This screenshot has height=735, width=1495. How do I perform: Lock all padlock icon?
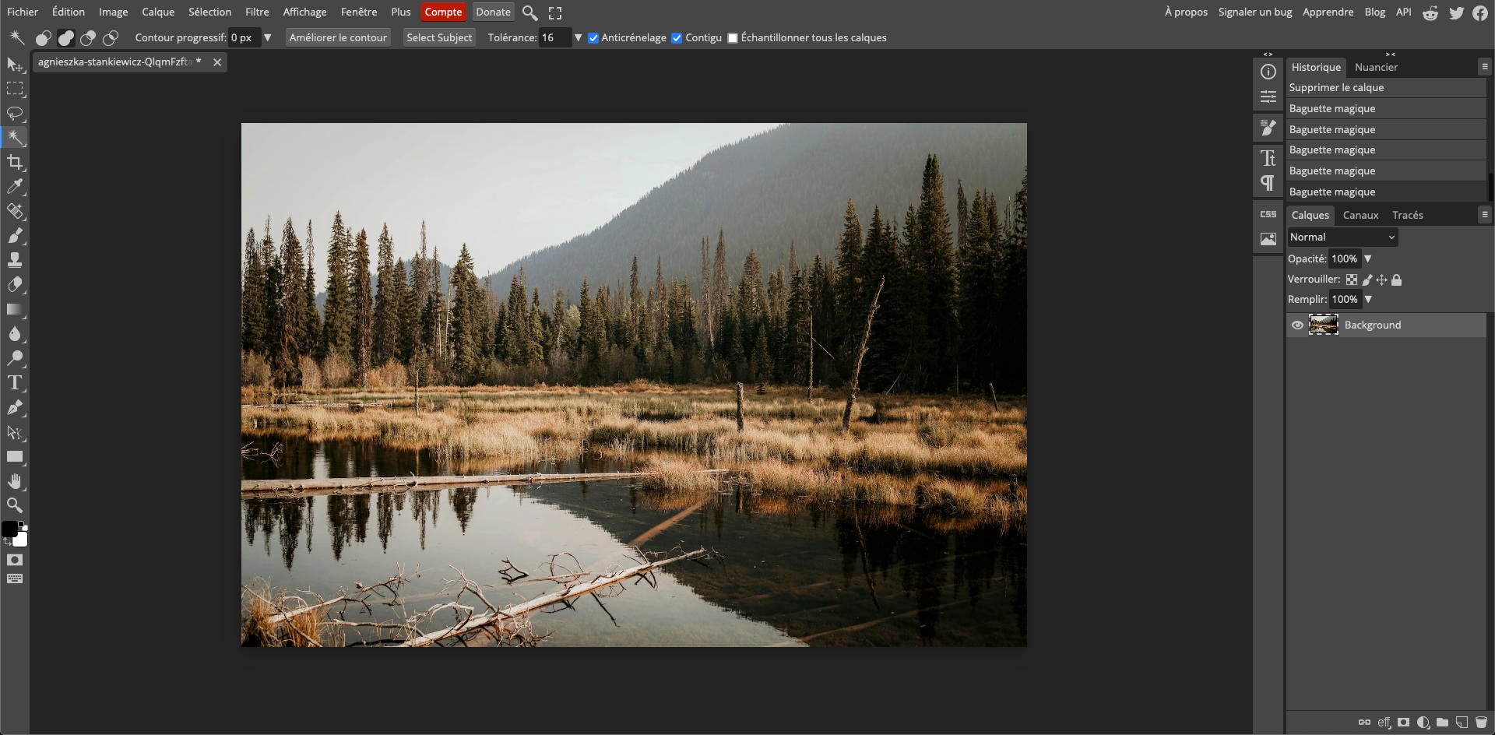[1397, 280]
